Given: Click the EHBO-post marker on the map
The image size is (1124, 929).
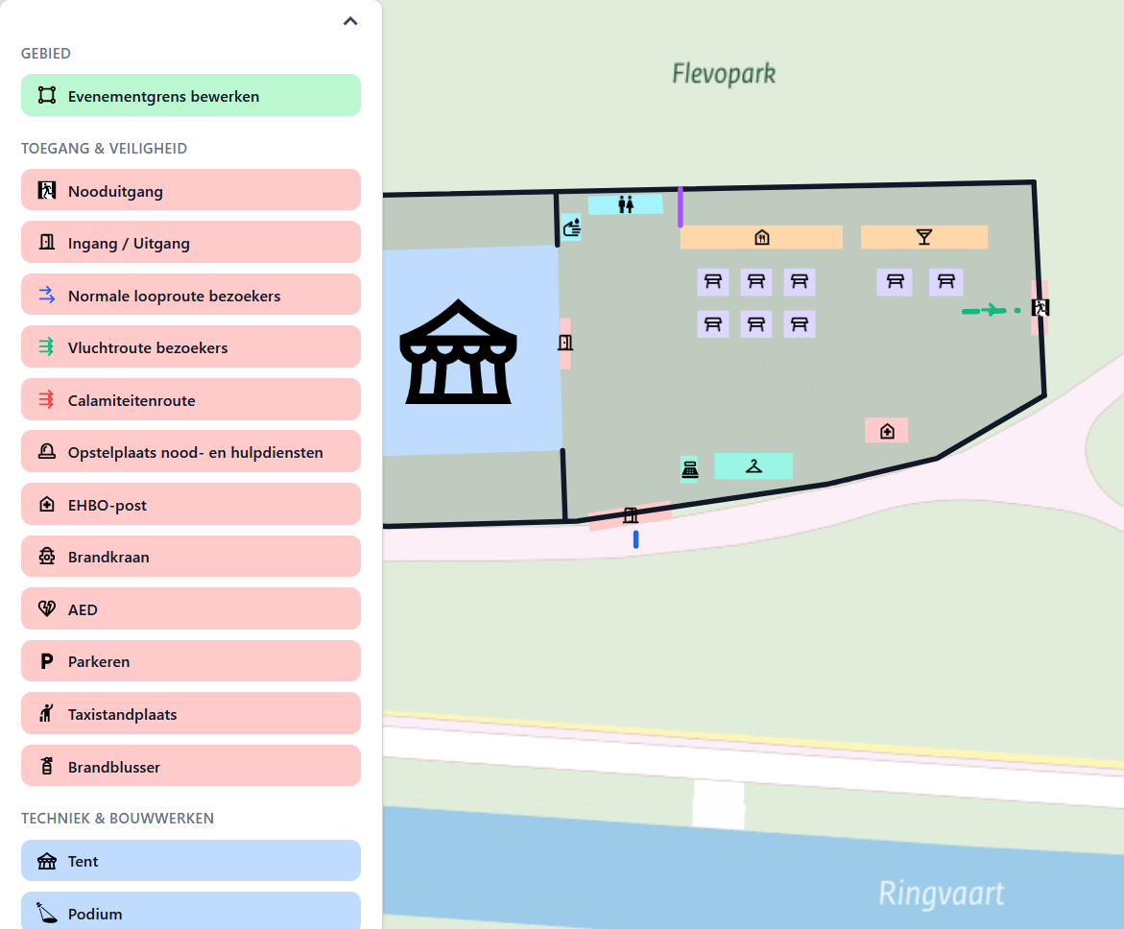Looking at the screenshot, I should point(886,430).
